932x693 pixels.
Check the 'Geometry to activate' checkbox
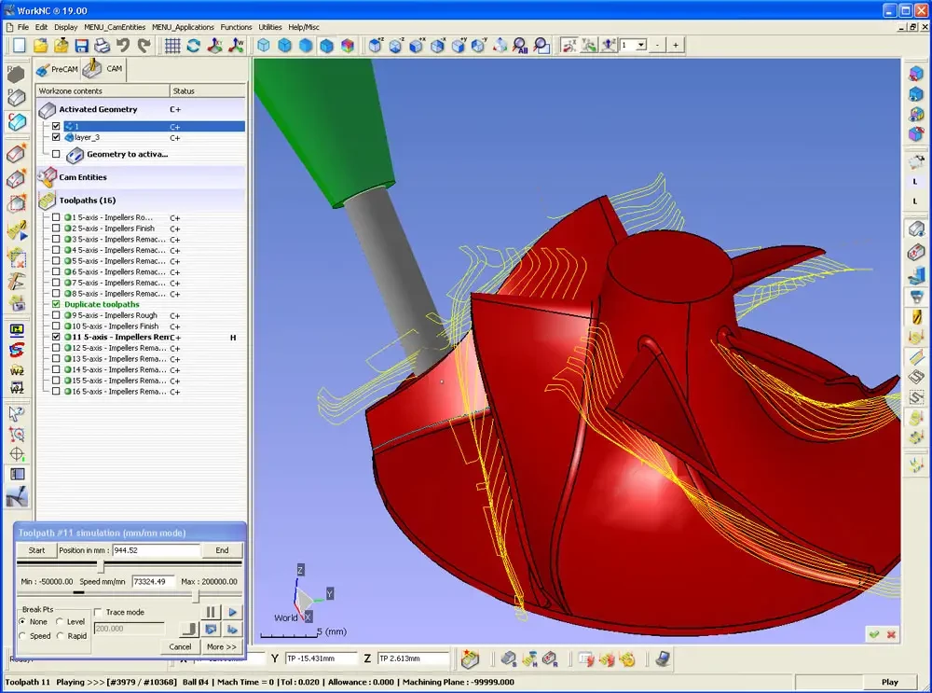point(56,154)
